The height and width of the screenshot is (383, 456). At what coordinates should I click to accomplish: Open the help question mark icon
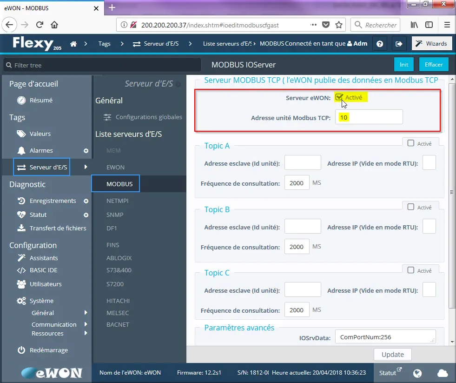click(x=379, y=44)
